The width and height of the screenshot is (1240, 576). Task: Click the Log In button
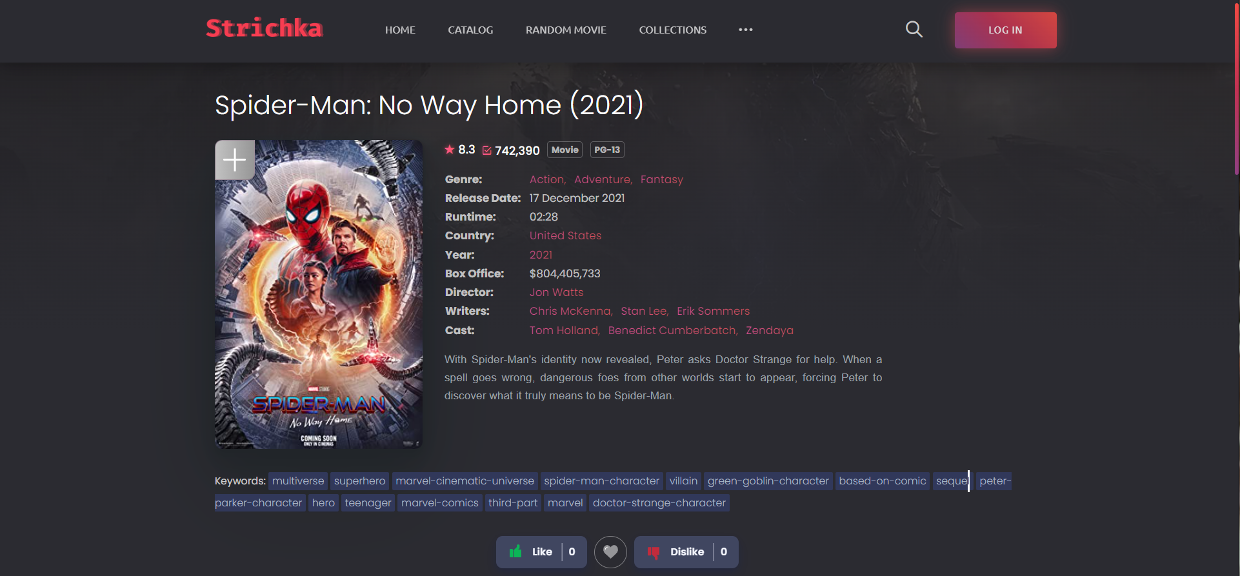tap(1005, 30)
